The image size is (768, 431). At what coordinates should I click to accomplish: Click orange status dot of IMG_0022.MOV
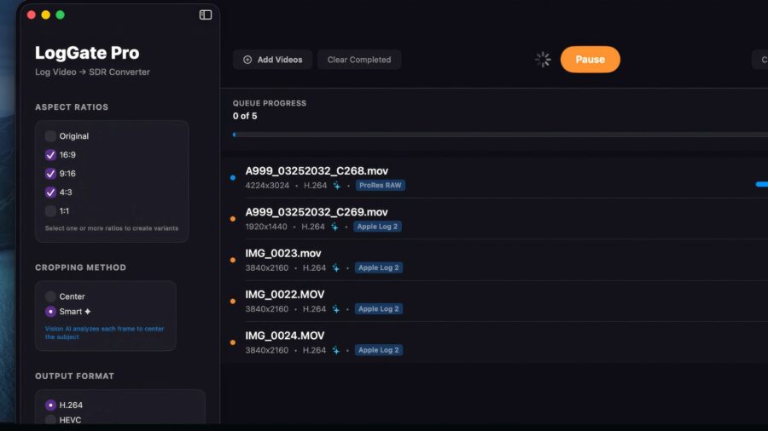pos(233,302)
